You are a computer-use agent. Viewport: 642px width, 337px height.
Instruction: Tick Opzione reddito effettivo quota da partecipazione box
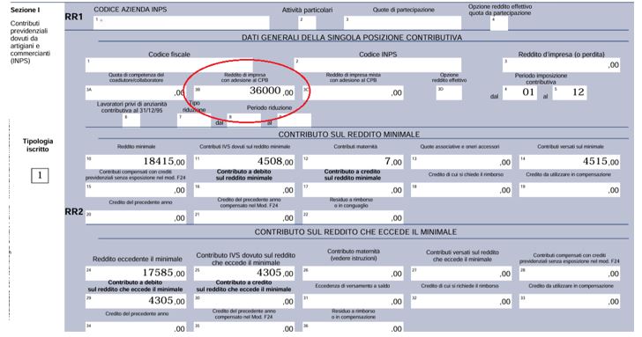[x=499, y=23]
